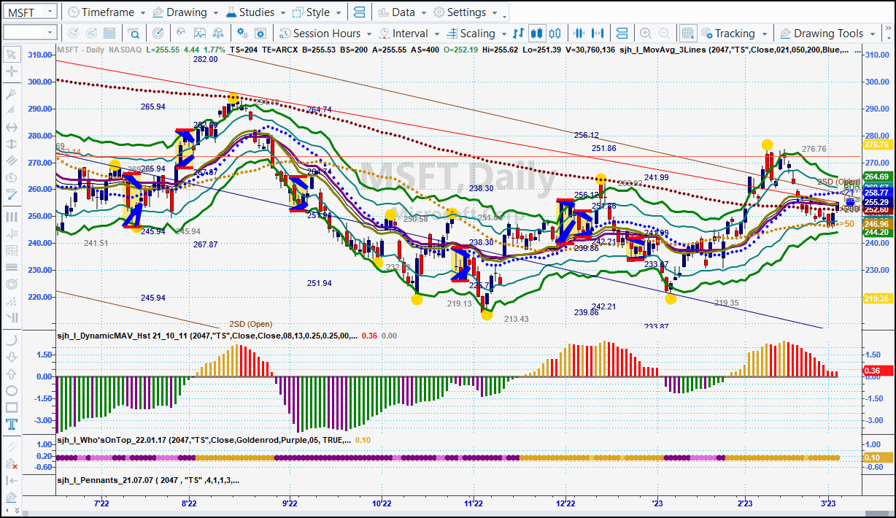Select the up arrow marker tool
The image size is (896, 518).
[x=12, y=374]
